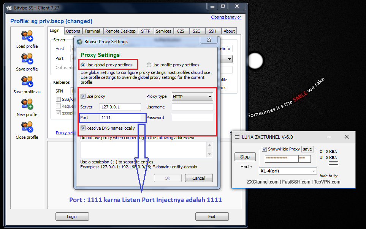The width and height of the screenshot is (366, 229).
Task: Click the proxy Password field
Action: (192, 118)
